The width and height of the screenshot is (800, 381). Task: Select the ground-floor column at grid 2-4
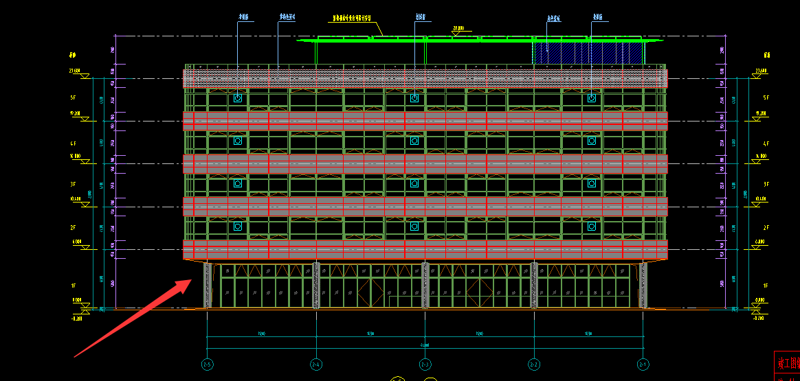[x=316, y=285]
